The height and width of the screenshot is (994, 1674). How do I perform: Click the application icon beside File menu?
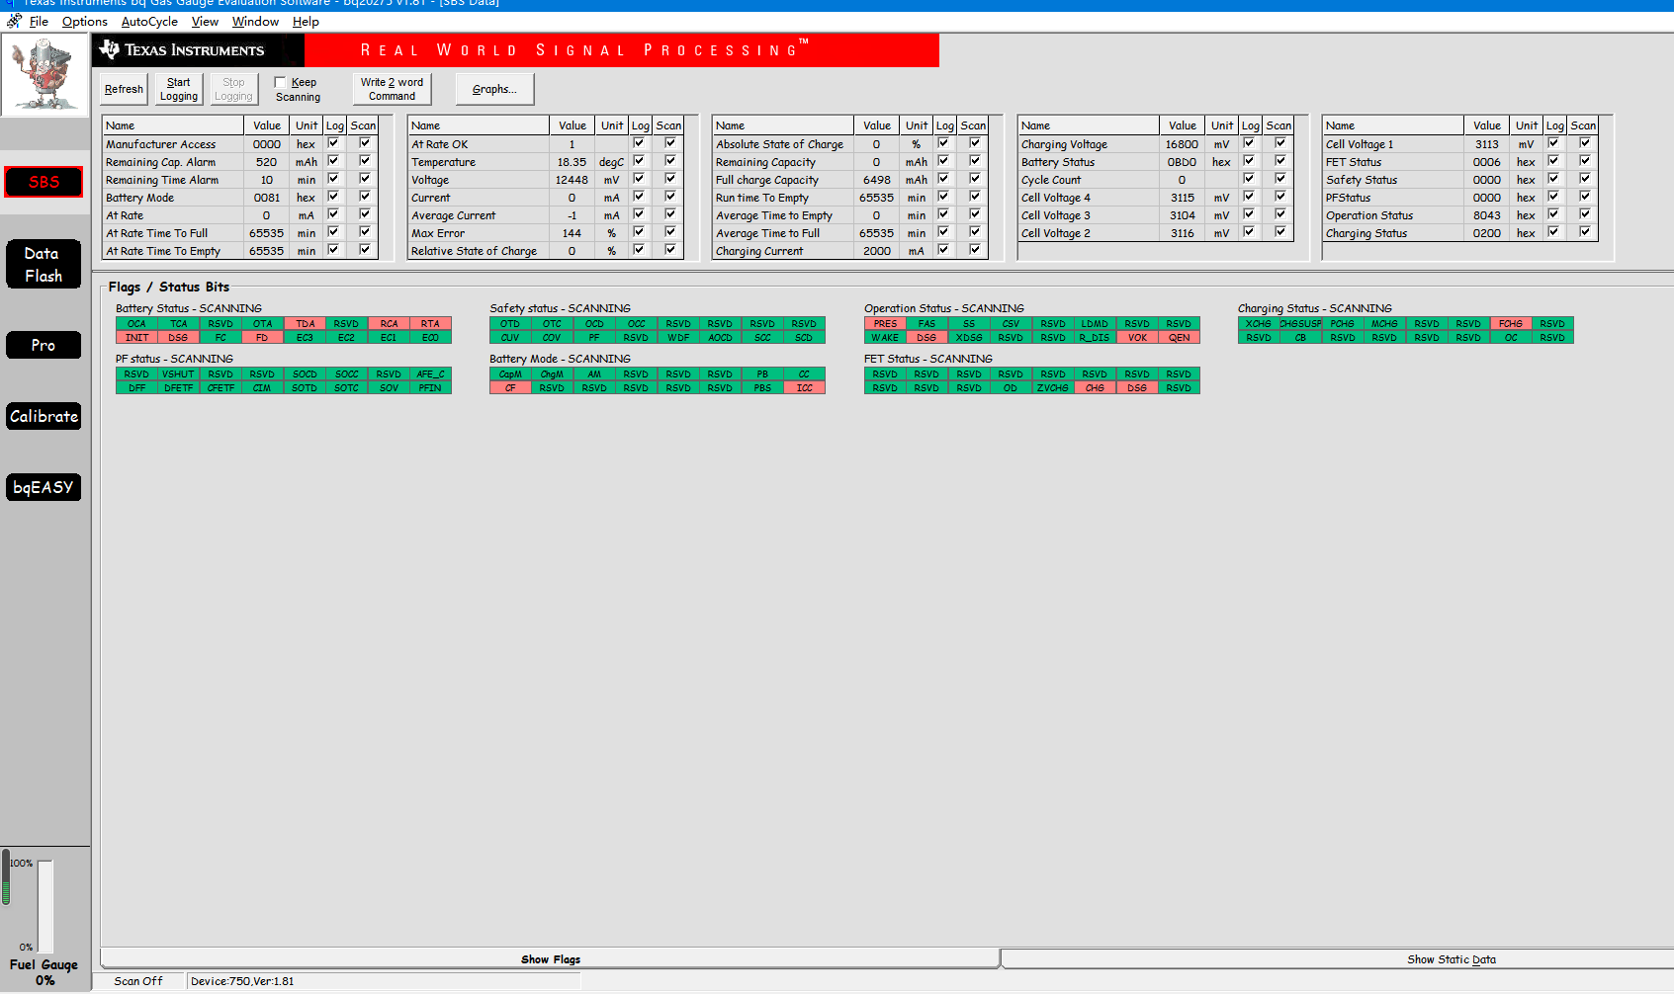pos(14,21)
